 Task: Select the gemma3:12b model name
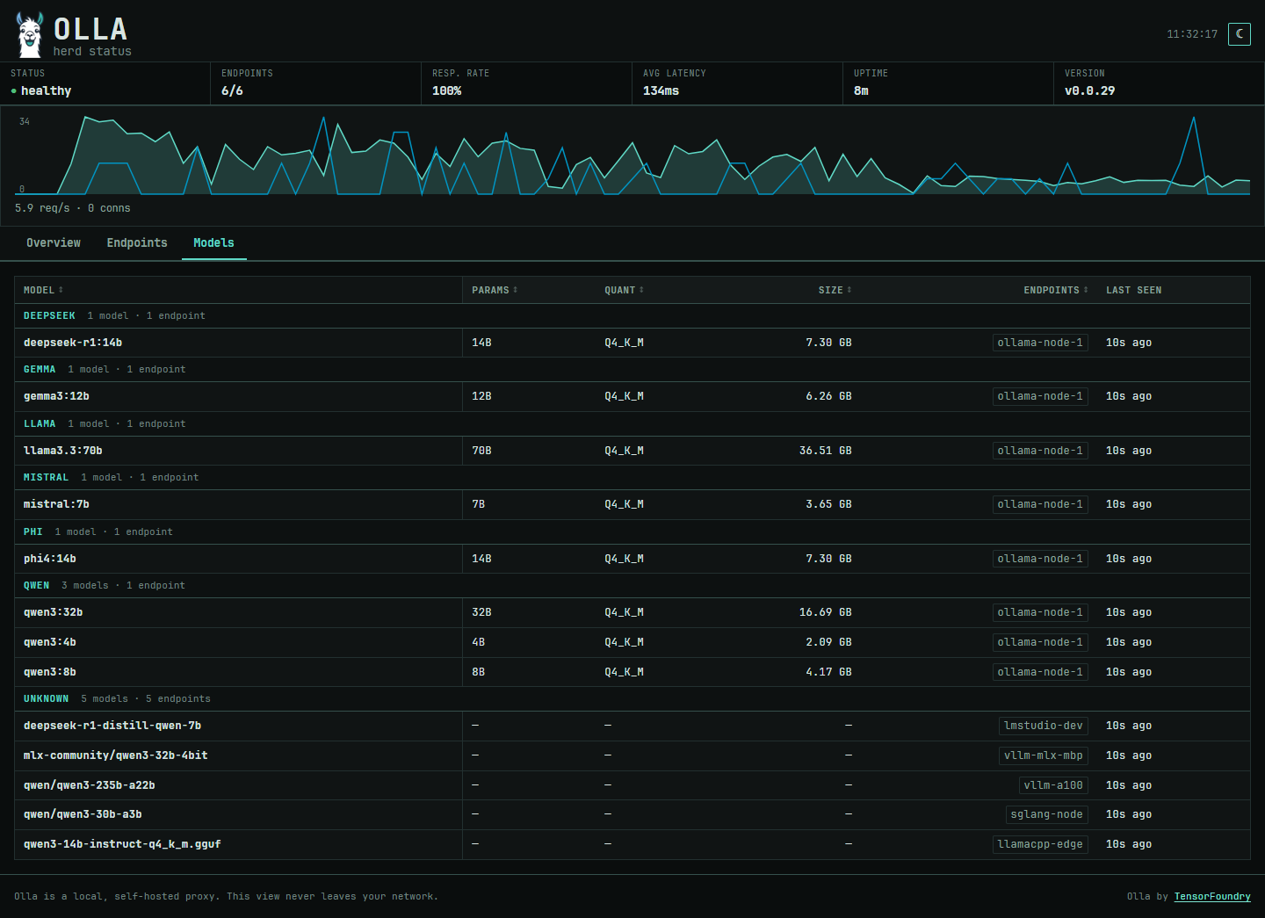pos(56,396)
